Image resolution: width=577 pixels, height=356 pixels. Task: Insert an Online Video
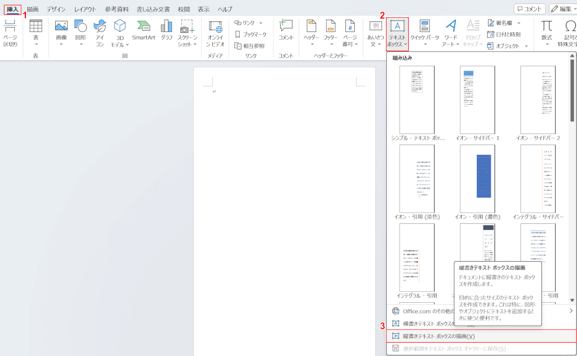point(215,33)
